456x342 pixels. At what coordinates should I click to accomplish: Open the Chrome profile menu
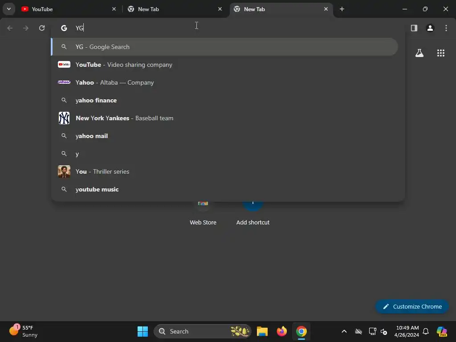point(430,28)
